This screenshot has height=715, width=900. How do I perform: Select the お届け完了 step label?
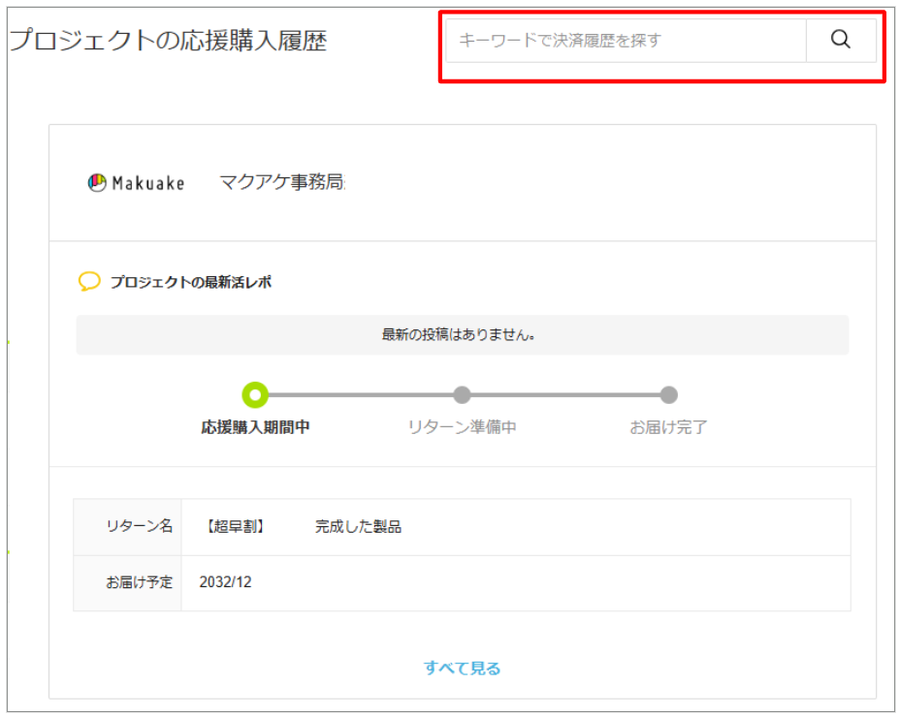tap(668, 427)
